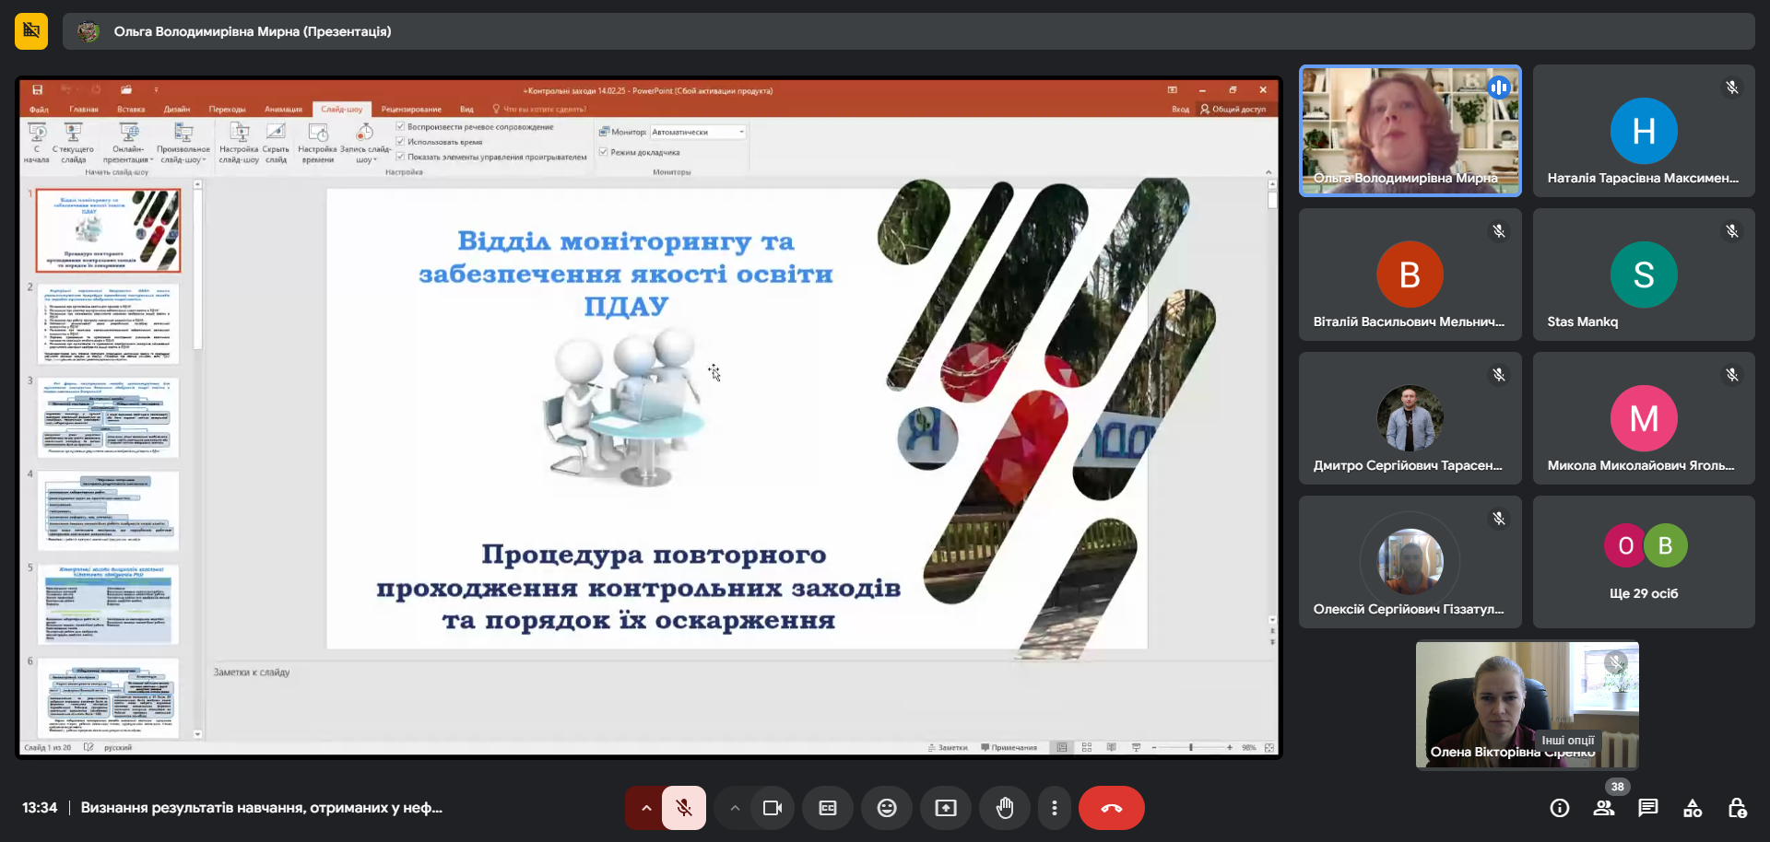
Task: Toggle Заметки button in status bar
Action: pos(948,748)
